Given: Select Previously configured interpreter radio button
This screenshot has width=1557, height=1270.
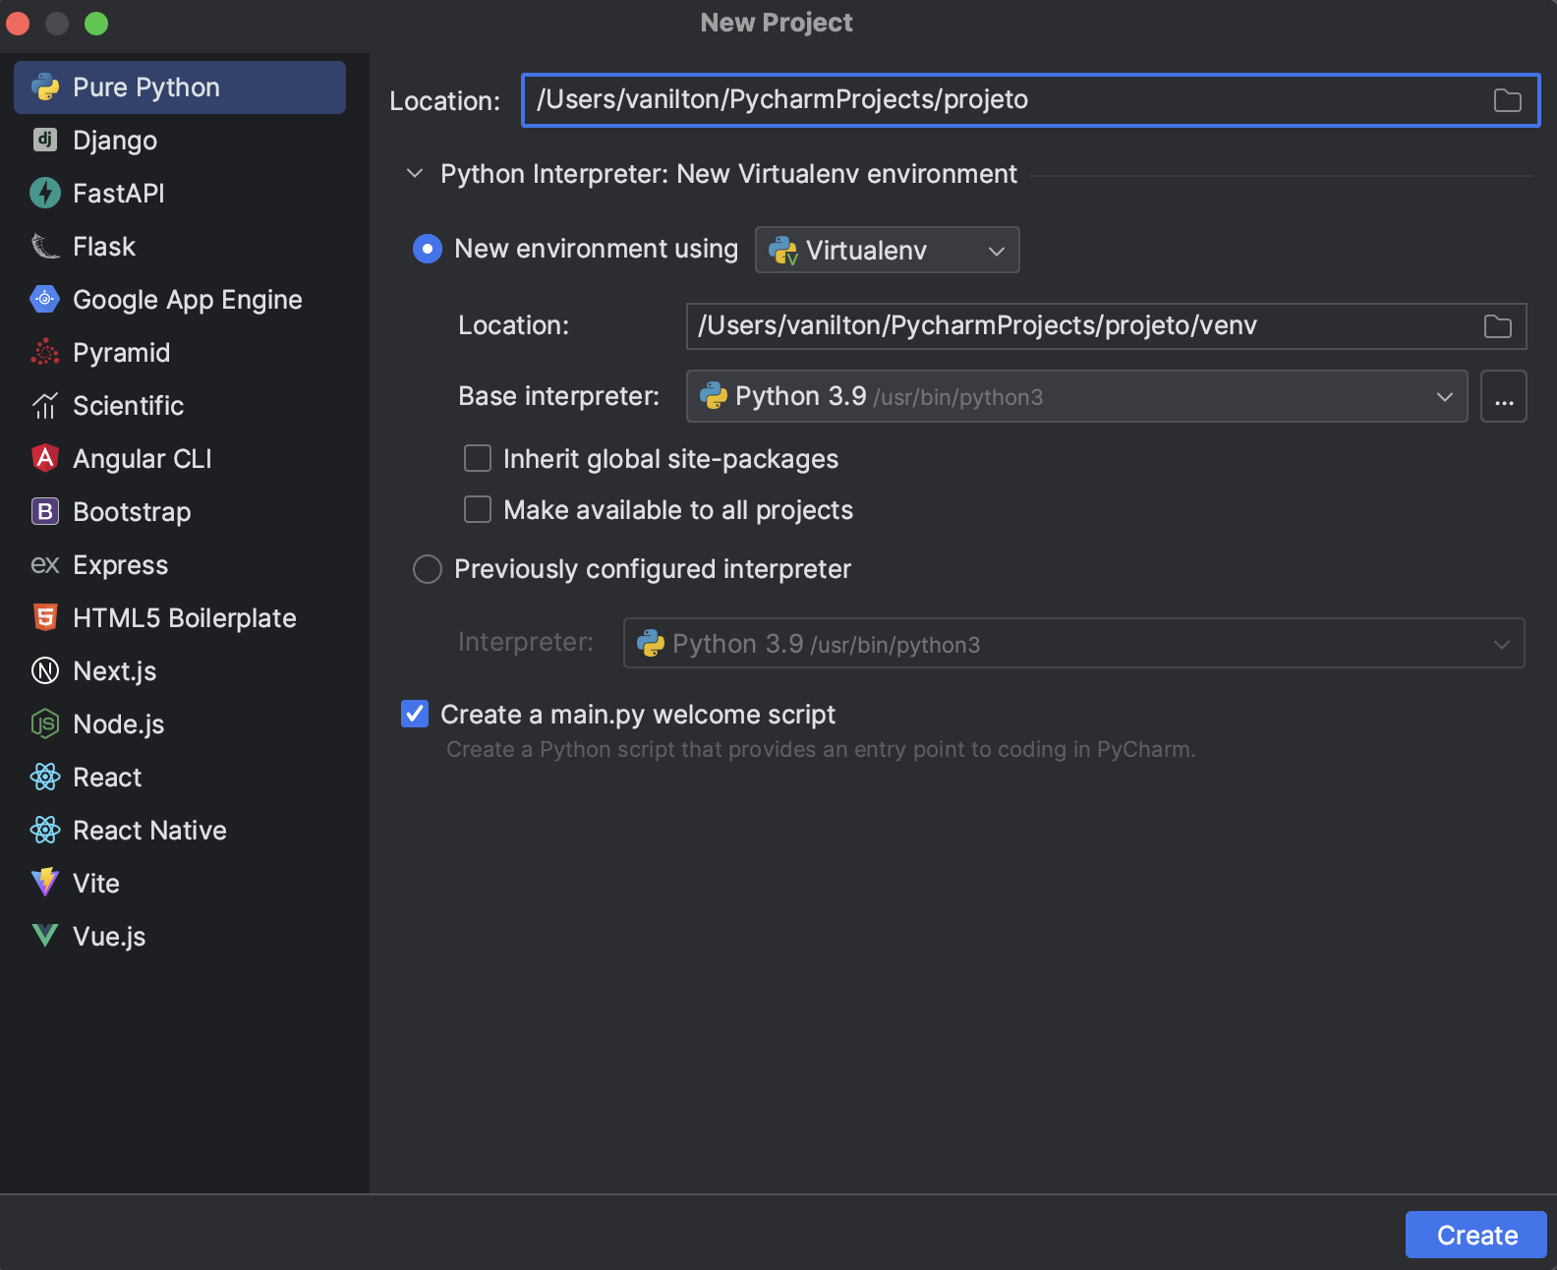Looking at the screenshot, I should pyautogui.click(x=428, y=569).
